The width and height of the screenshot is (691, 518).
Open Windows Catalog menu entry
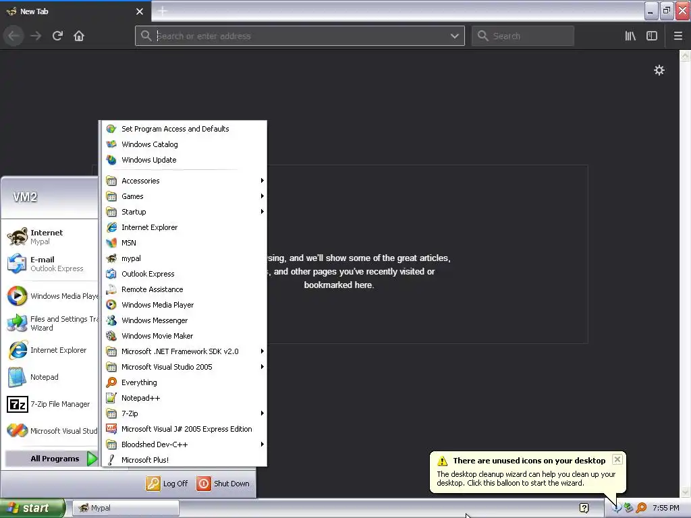[x=184, y=144]
